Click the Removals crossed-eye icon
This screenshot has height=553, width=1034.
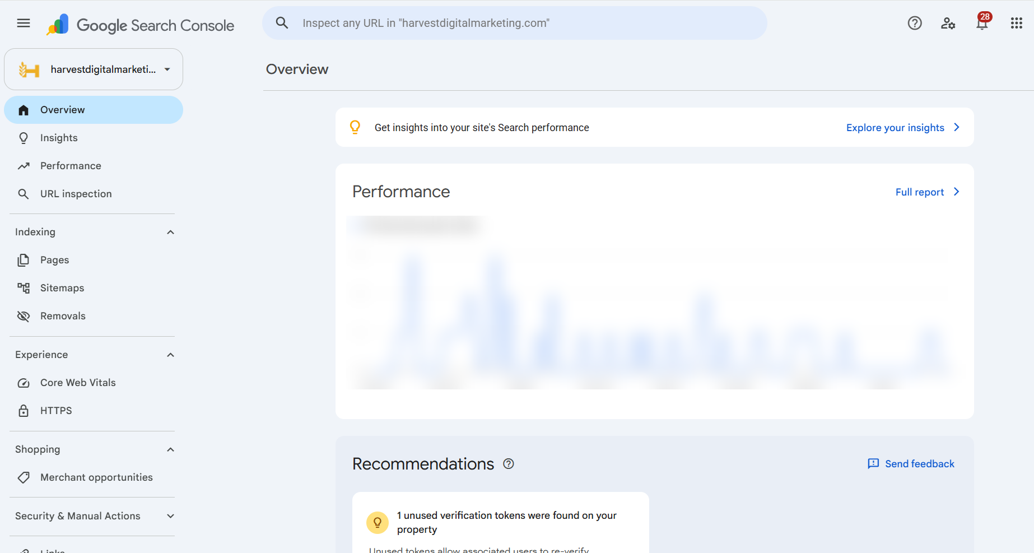tap(24, 316)
